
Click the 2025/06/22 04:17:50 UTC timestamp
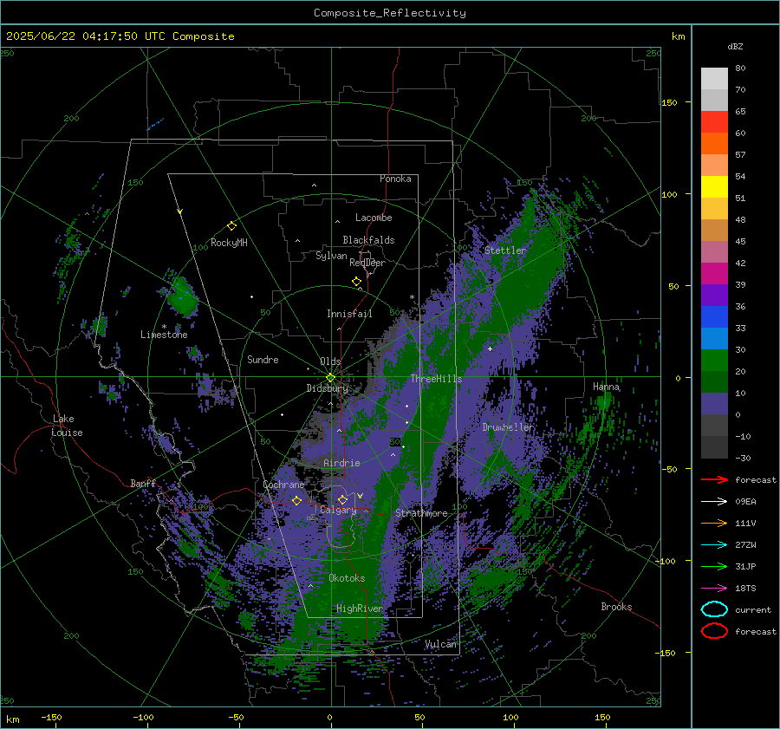pos(120,36)
